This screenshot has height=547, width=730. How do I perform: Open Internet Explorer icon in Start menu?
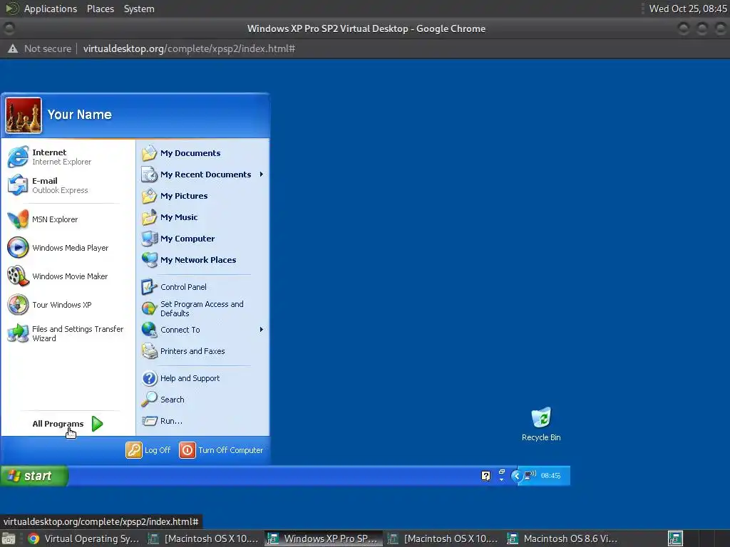[18, 157]
